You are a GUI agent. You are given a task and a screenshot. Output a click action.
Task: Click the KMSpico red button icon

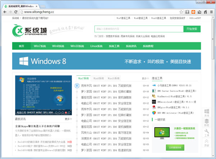(x=154, y=107)
